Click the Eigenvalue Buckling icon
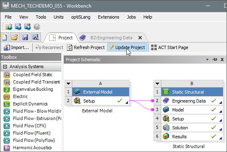Viewport: 227px width, 152px height. 6,90
